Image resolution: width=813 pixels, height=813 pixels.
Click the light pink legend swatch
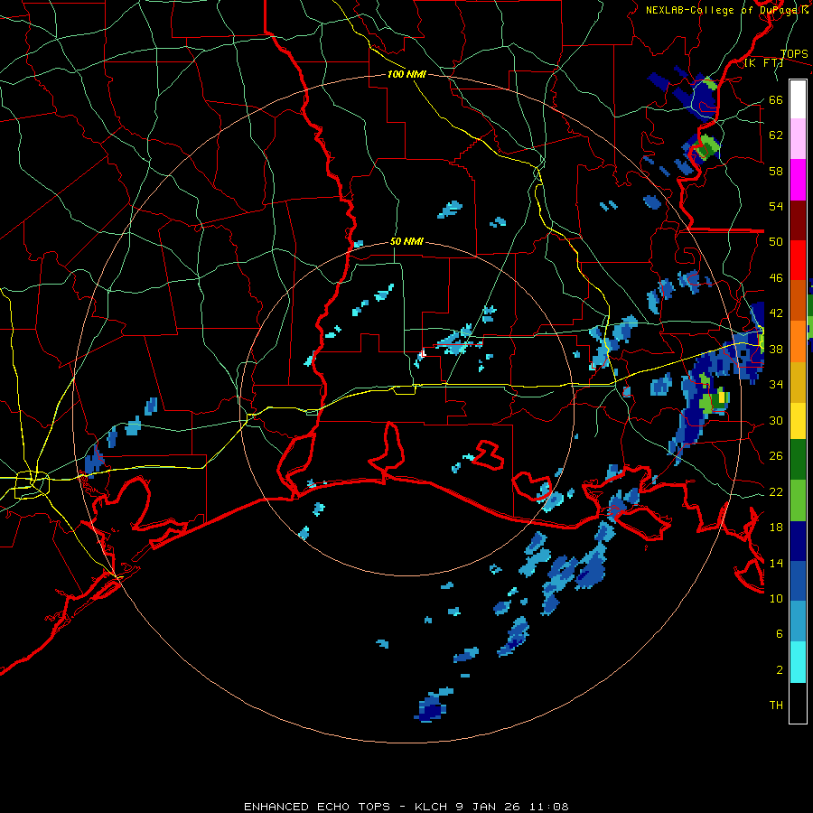click(798, 139)
